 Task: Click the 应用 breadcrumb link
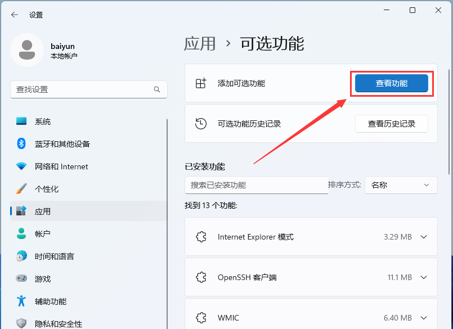200,44
